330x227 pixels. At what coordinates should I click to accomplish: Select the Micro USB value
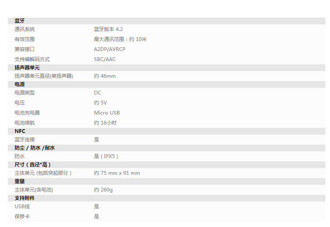tap(107, 113)
